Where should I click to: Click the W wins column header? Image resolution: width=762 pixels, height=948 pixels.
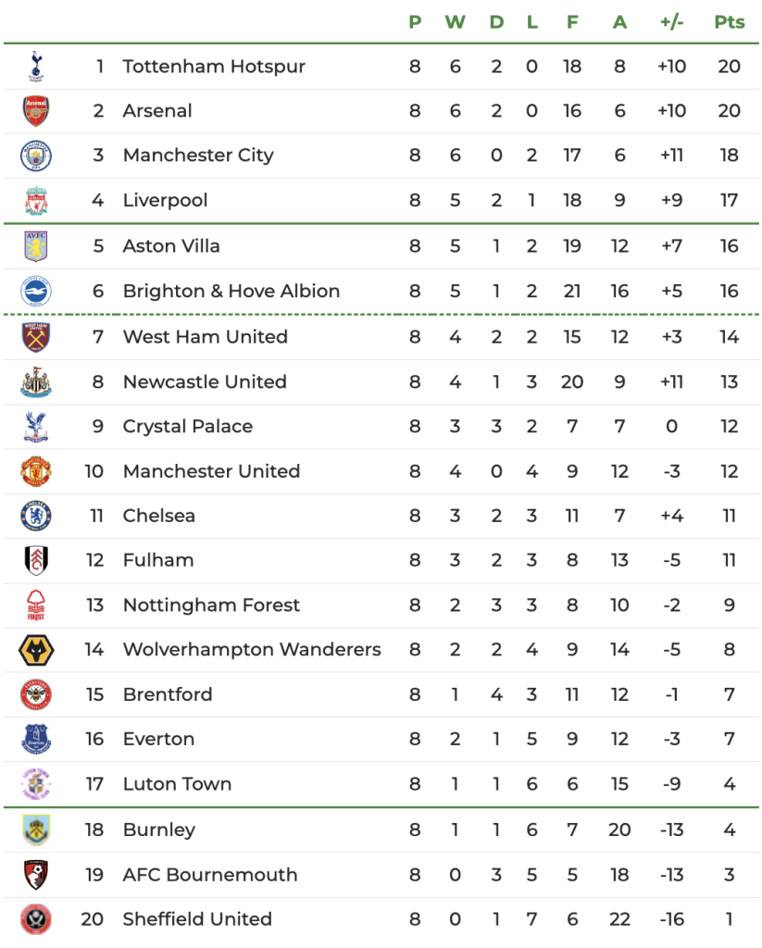tap(455, 22)
